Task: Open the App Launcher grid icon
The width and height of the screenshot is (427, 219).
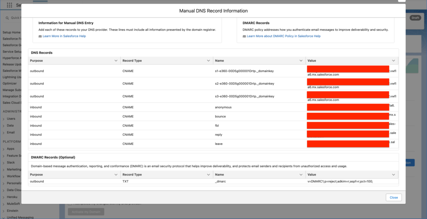Action: [x=10, y=5]
